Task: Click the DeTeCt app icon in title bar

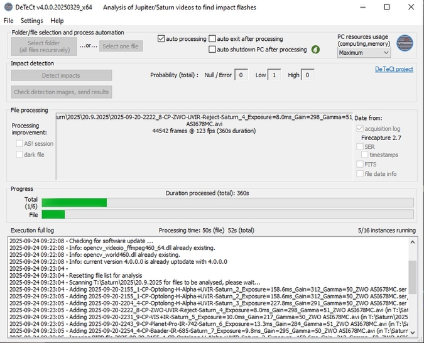Action: click(x=8, y=7)
